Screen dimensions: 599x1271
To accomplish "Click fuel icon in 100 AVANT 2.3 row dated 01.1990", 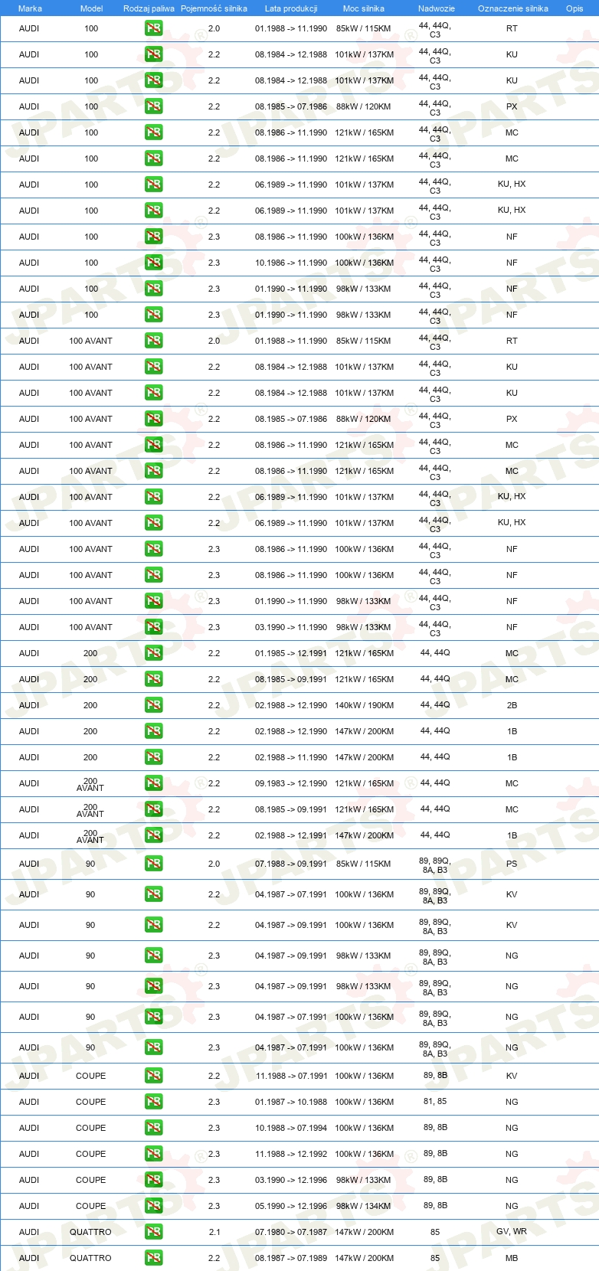I will pos(153,601).
